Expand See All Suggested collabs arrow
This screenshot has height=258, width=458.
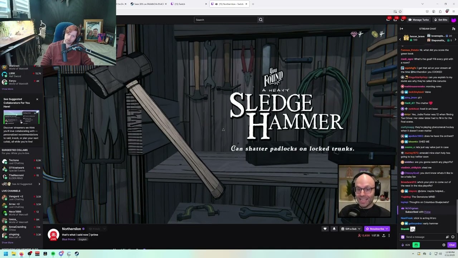[39, 184]
